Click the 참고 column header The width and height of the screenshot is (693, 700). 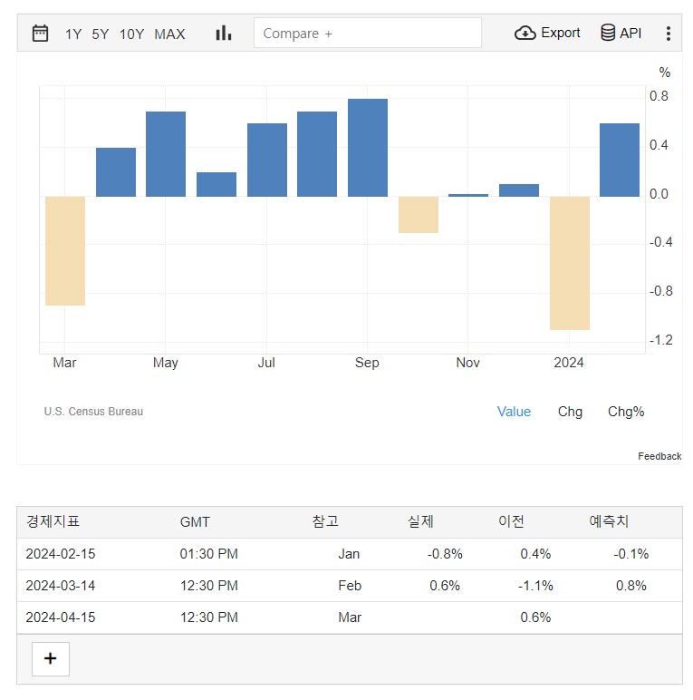coord(325,521)
